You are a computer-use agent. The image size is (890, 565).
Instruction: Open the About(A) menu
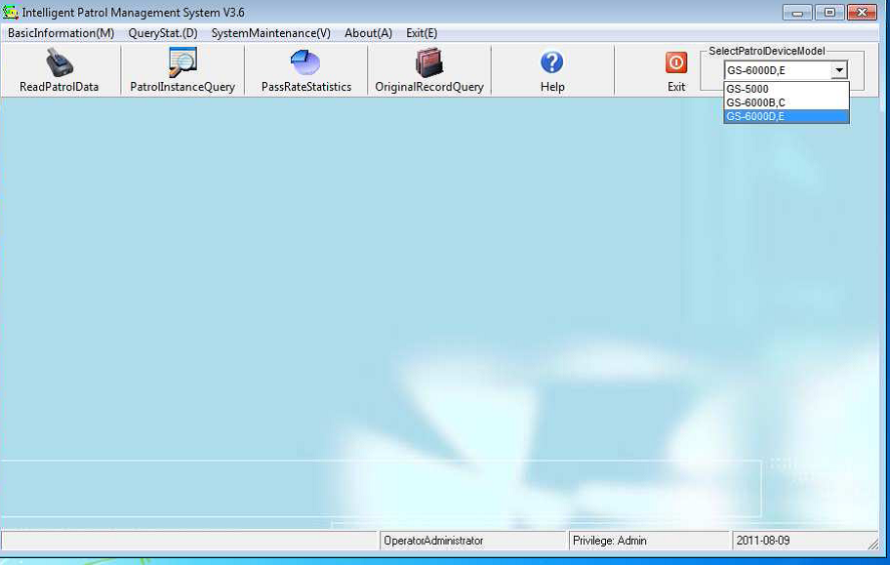[368, 33]
